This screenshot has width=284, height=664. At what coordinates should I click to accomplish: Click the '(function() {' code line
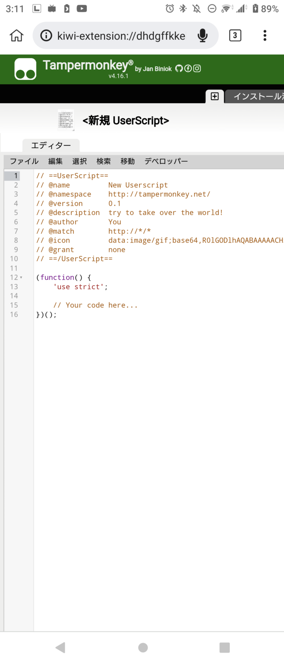[x=63, y=277]
